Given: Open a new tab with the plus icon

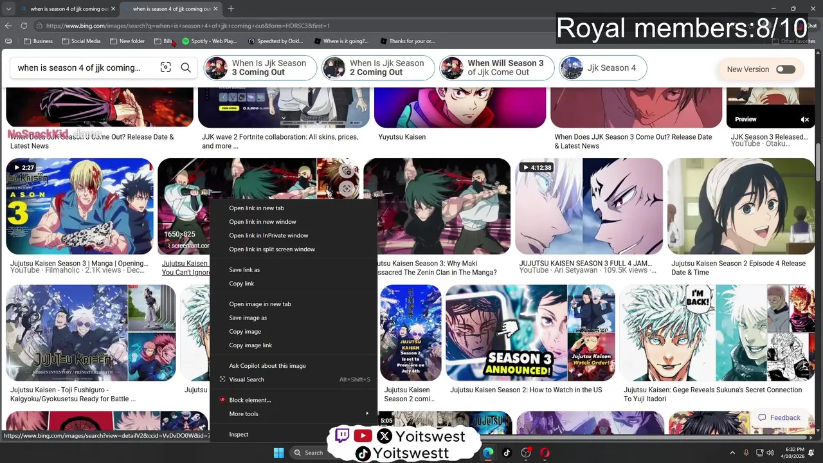Looking at the screenshot, I should click(x=231, y=8).
